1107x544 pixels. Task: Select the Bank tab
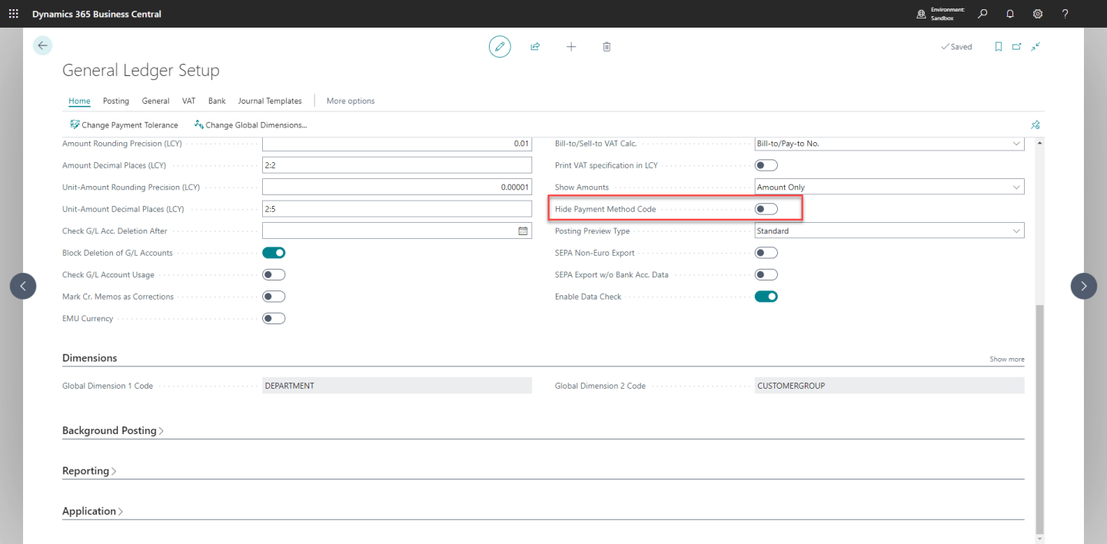(x=217, y=101)
